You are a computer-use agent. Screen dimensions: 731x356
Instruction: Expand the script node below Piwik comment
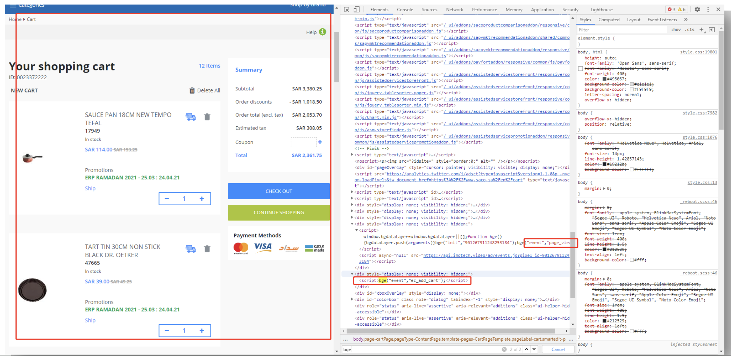coord(352,155)
